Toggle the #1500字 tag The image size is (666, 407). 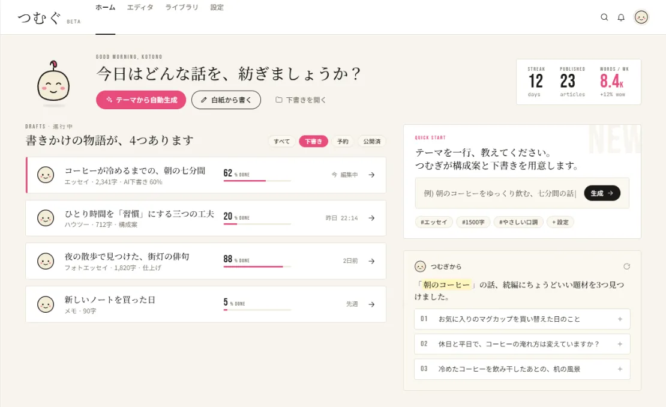coord(473,222)
